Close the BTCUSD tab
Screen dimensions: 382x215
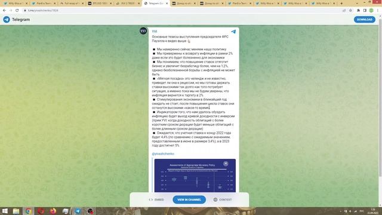point(111,4)
